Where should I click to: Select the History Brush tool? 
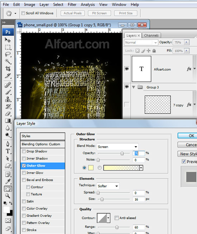(x=8, y=106)
